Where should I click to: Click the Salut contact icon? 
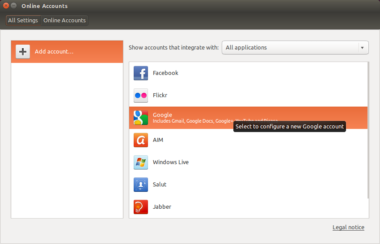pyautogui.click(x=140, y=185)
